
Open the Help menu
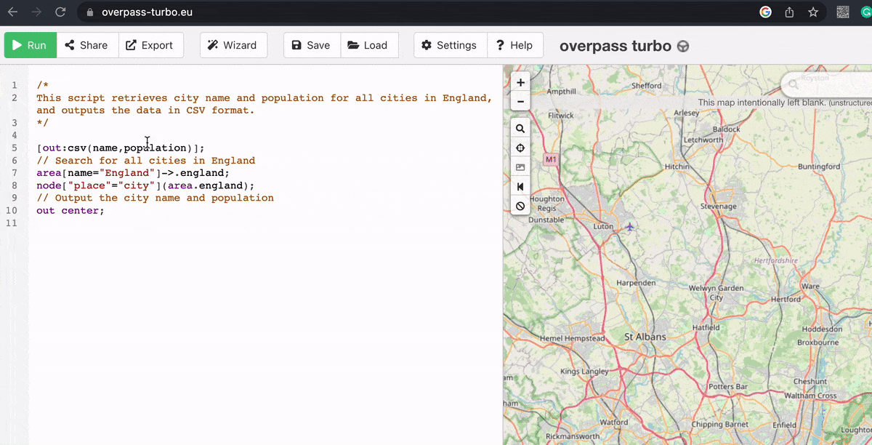click(x=514, y=45)
